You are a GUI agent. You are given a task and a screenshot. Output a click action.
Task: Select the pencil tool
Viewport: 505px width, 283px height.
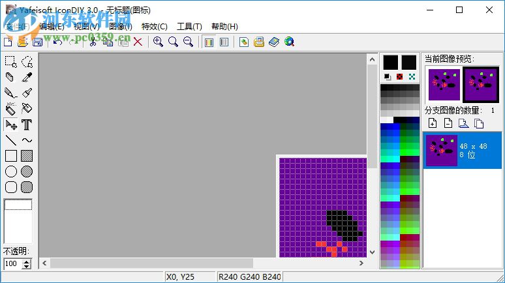(11, 93)
